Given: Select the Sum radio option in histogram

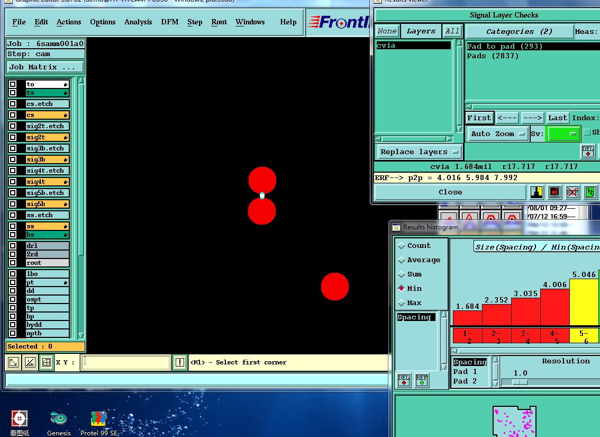Looking at the screenshot, I should pos(402,274).
